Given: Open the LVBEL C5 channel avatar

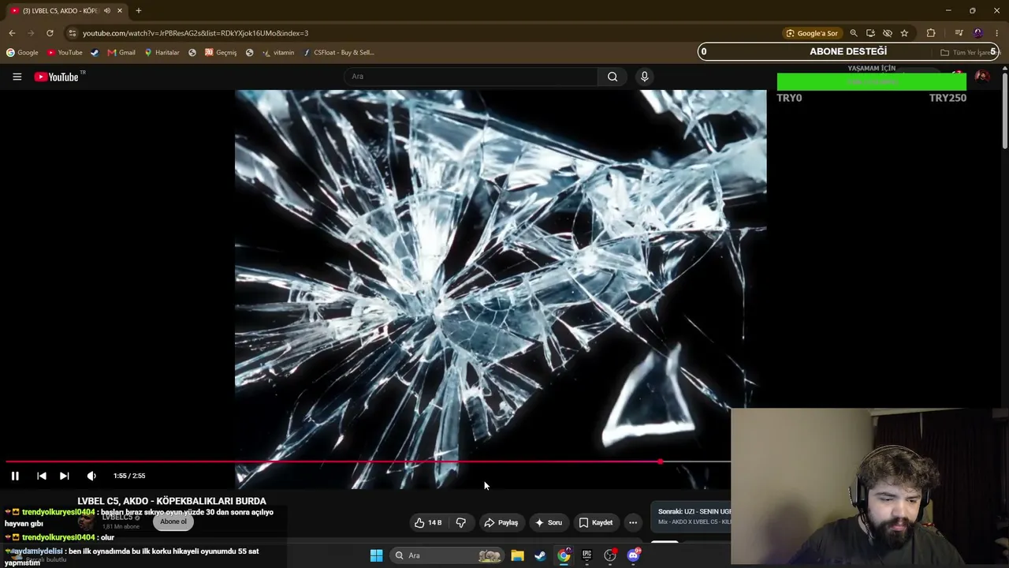Looking at the screenshot, I should coord(86,521).
